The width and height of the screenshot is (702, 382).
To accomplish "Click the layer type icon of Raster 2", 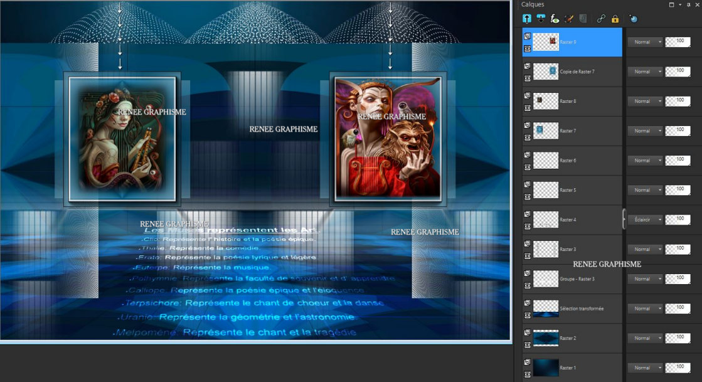I will coord(528,332).
